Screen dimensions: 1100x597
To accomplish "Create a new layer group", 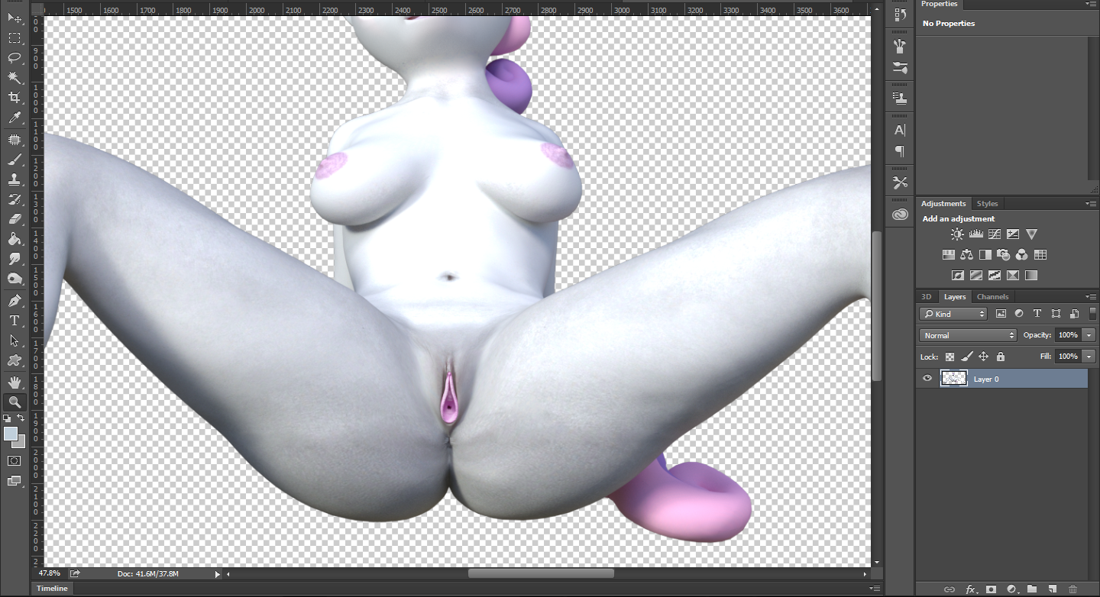I will pyautogui.click(x=1032, y=589).
